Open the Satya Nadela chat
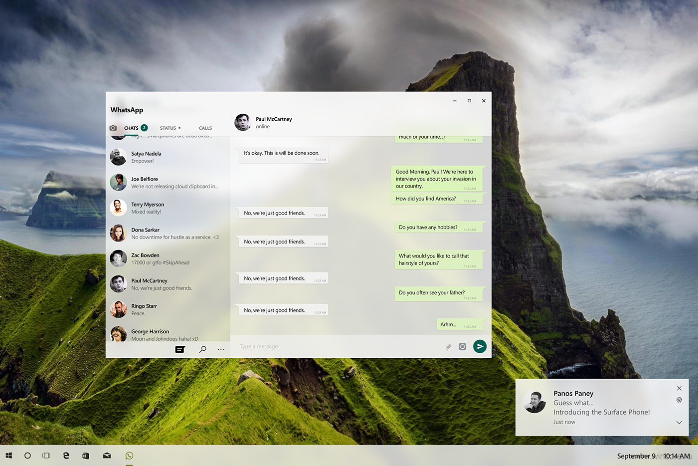This screenshot has width=698, height=466. [x=168, y=157]
